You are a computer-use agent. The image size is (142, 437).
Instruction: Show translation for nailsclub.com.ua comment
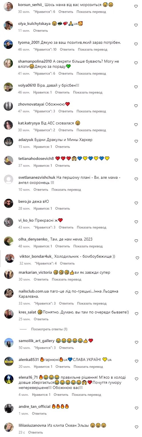(x=91, y=303)
